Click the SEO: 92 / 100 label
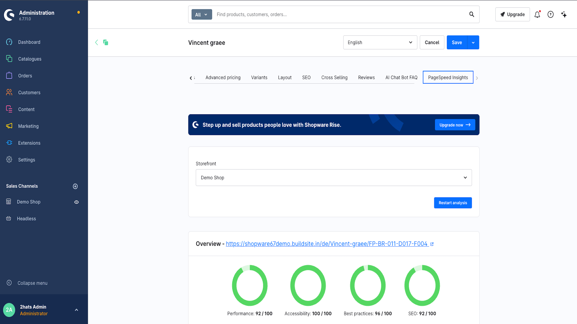The height and width of the screenshot is (324, 577). tap(422, 313)
